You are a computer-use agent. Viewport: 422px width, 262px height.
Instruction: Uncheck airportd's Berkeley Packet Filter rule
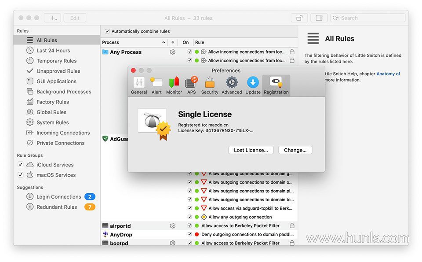click(x=190, y=225)
